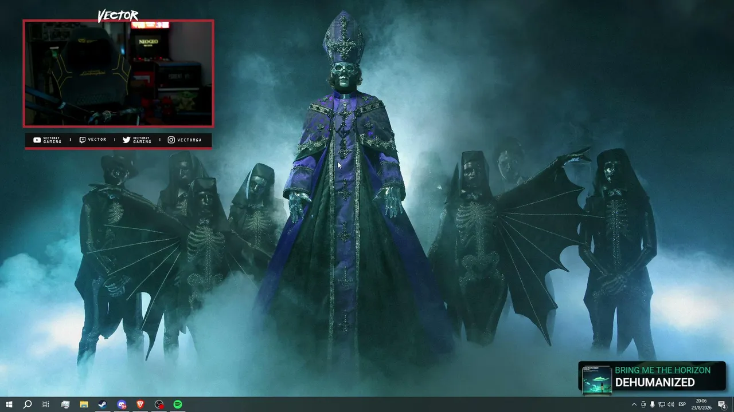
Task: Open Discord with the 9+ badge
Action: 122,405
